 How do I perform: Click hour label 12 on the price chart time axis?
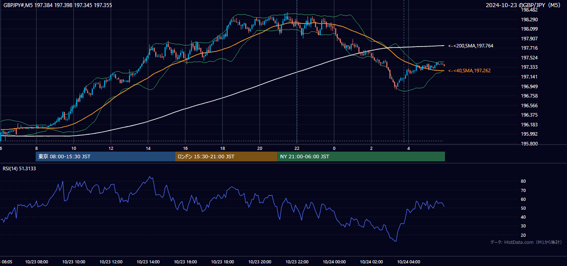coord(111,148)
